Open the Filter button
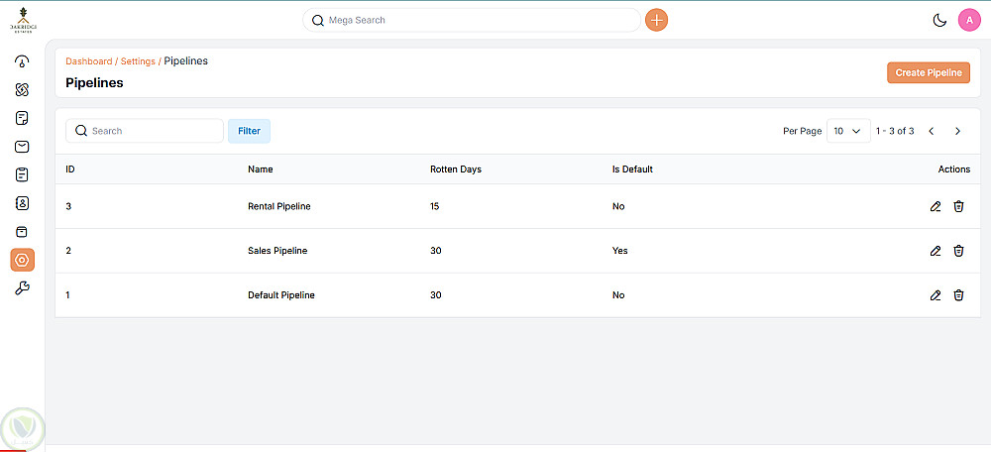 click(249, 131)
